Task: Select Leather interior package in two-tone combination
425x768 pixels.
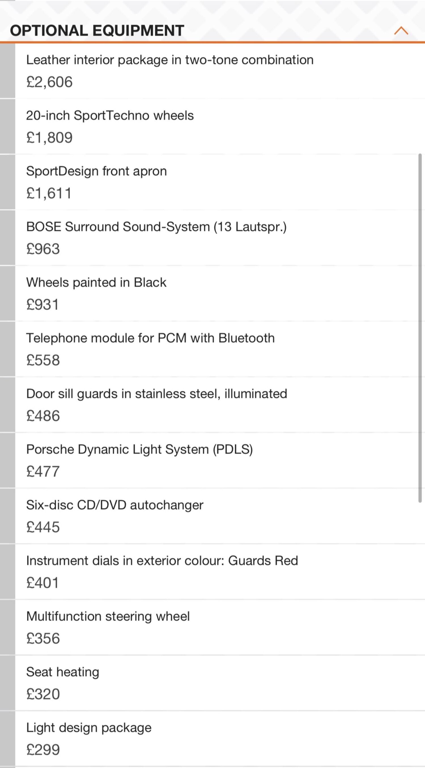Action: coord(220,71)
